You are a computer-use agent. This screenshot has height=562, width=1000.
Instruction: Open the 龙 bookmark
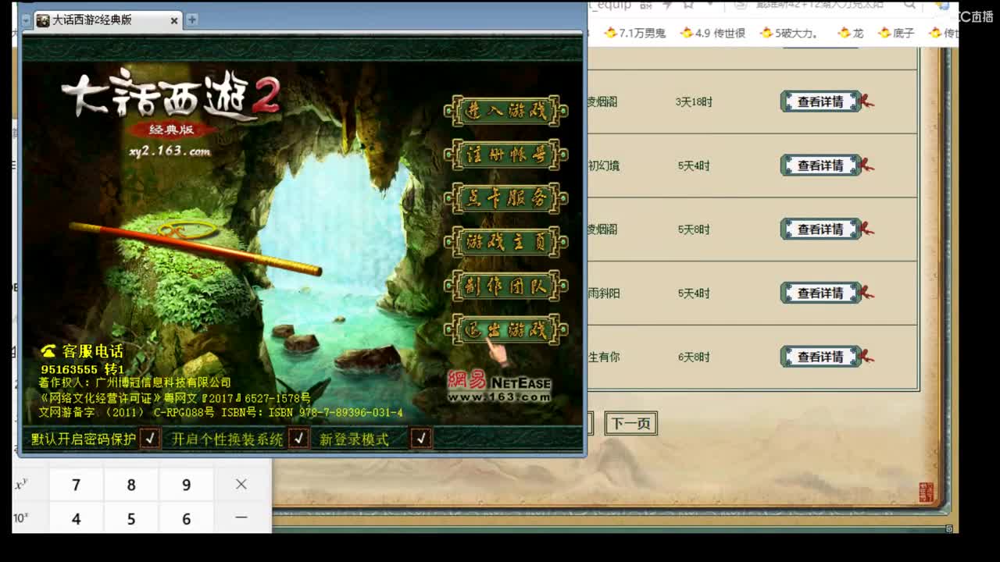click(851, 33)
